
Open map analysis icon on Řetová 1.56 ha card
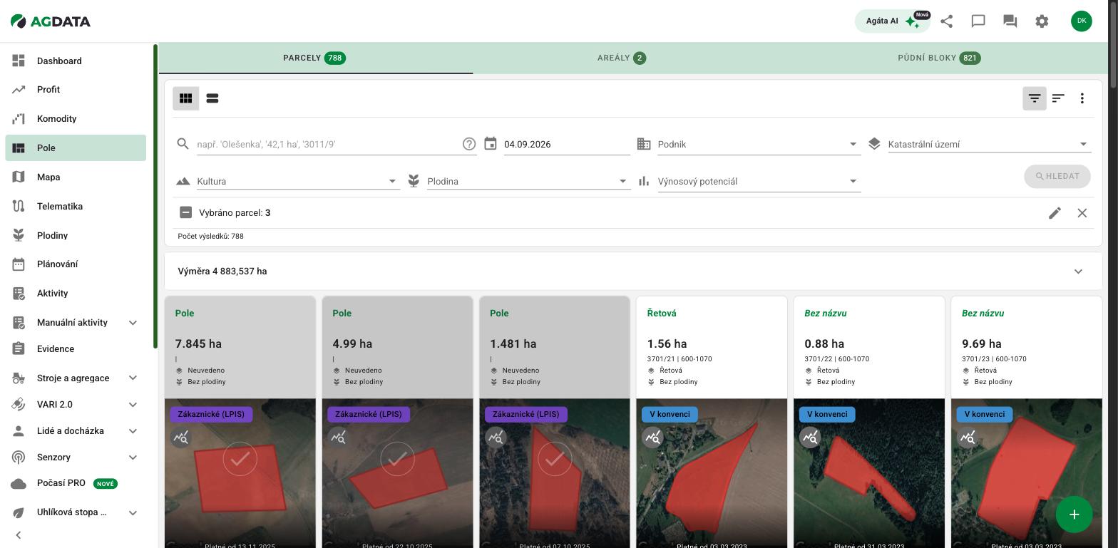[x=652, y=437]
